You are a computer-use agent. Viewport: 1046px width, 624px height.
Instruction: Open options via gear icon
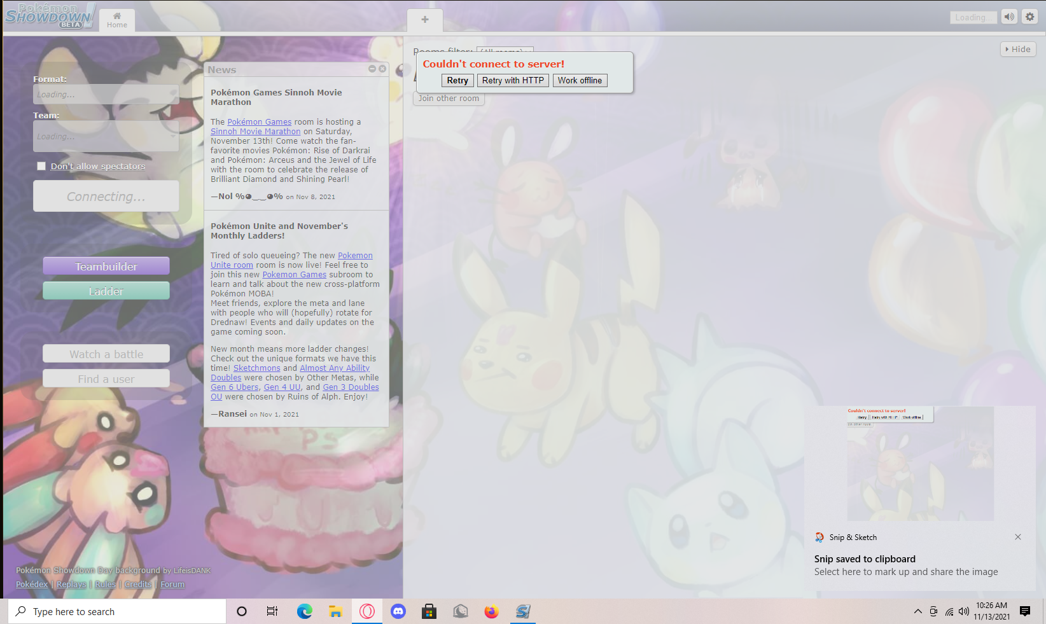1030,17
